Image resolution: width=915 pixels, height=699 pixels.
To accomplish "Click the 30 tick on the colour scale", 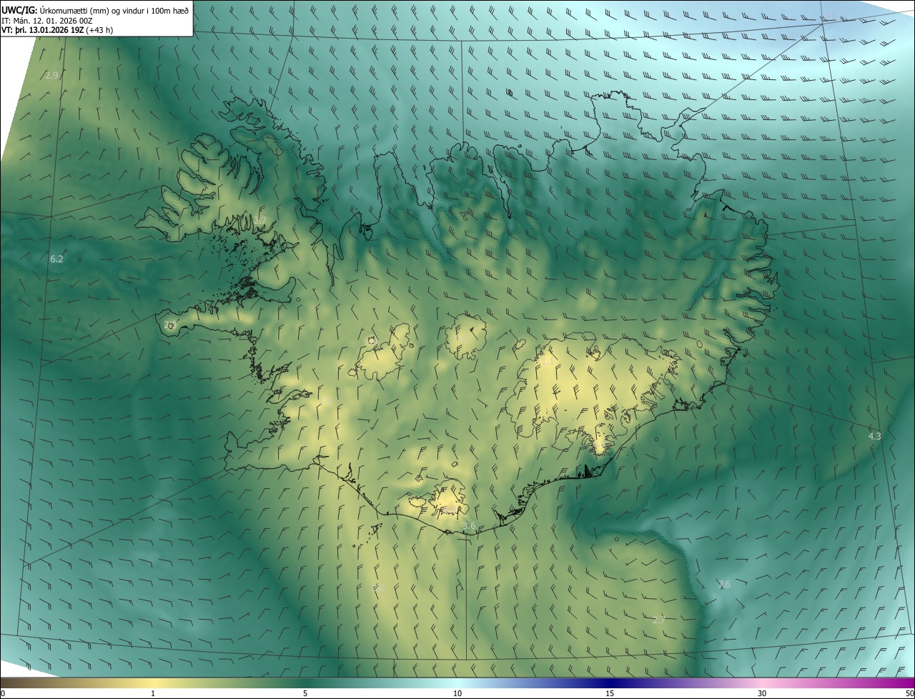I will 762,693.
